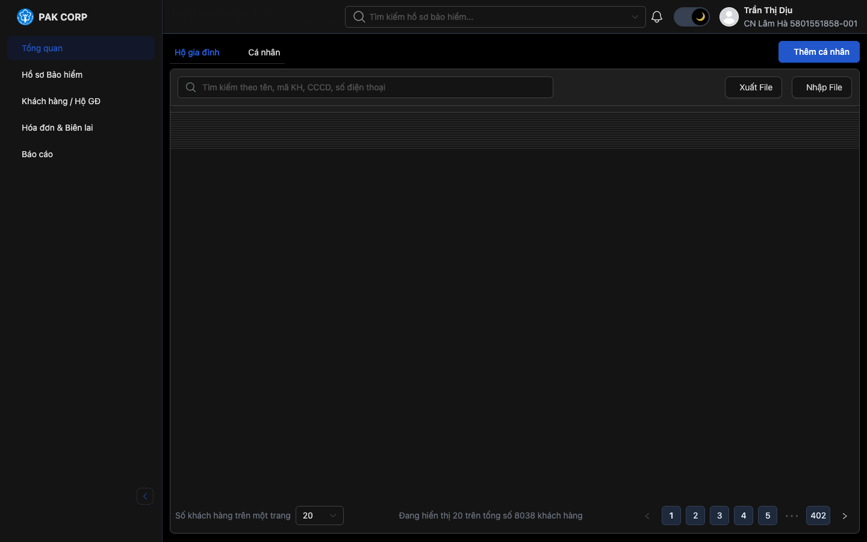Go to the last page 402
867x542 pixels.
(818, 516)
